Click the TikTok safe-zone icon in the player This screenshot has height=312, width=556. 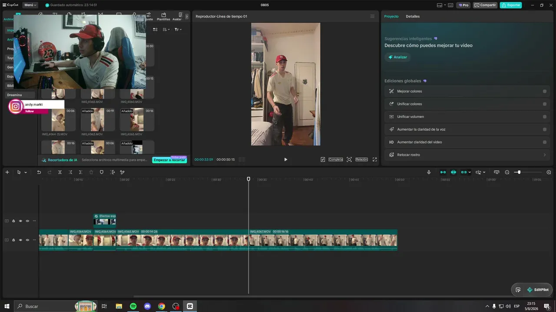[323, 159]
